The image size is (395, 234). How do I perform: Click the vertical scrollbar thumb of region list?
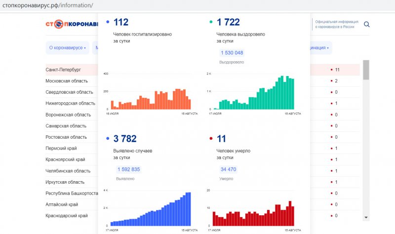[366, 70]
